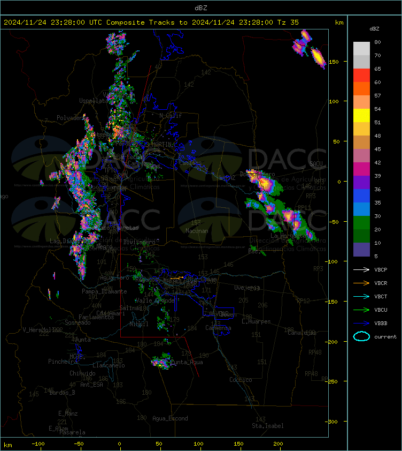
Task: Click the Valle_Grande map label
Action: pos(155,300)
